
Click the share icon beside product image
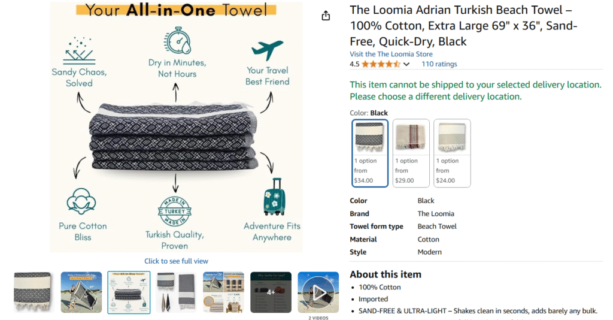point(326,16)
